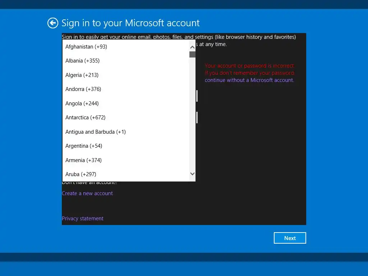Open continue without a Microsoft account link
The width and height of the screenshot is (368, 276).
point(249,80)
